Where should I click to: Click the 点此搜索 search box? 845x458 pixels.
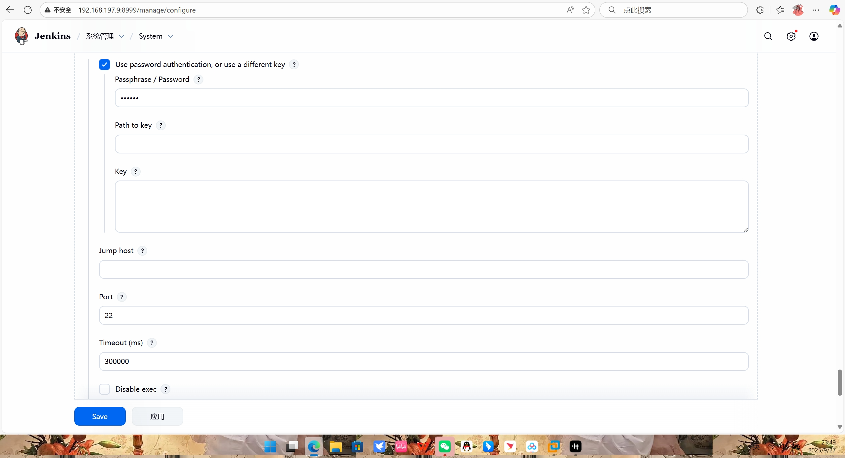(674, 10)
